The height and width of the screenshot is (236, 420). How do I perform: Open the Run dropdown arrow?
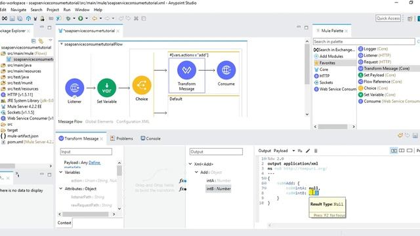click(x=87, y=18)
